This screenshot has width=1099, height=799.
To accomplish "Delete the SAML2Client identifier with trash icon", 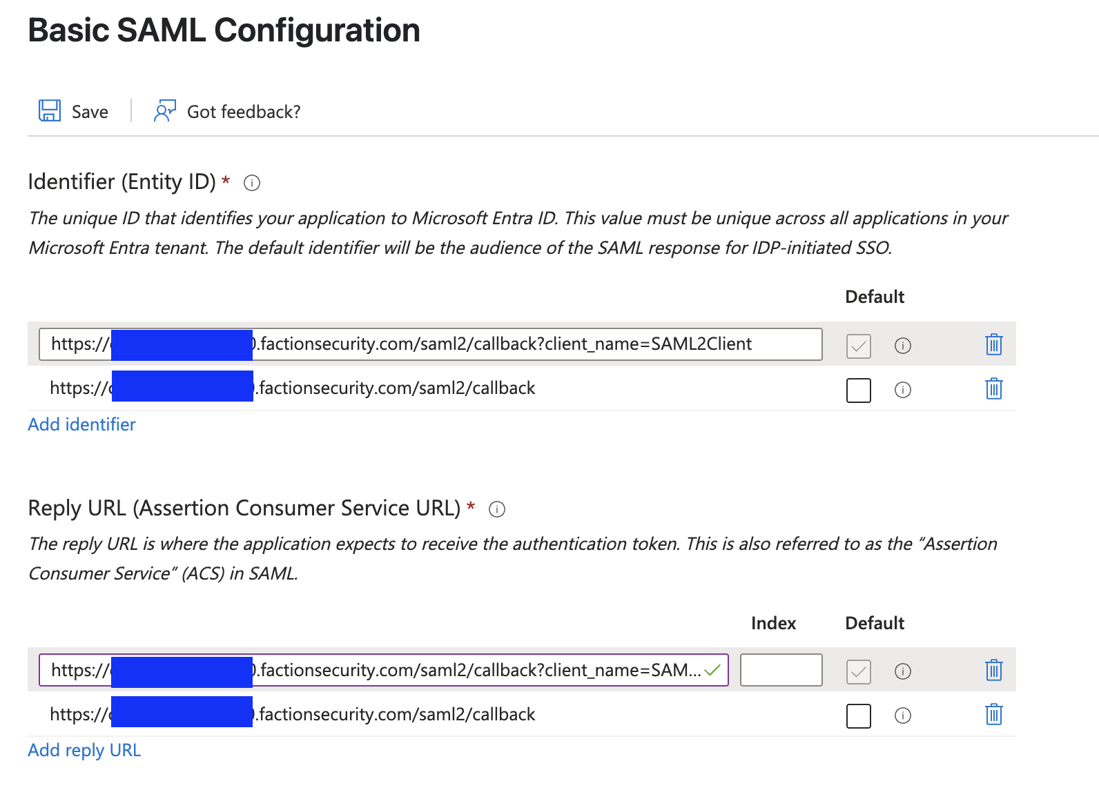I will point(994,344).
